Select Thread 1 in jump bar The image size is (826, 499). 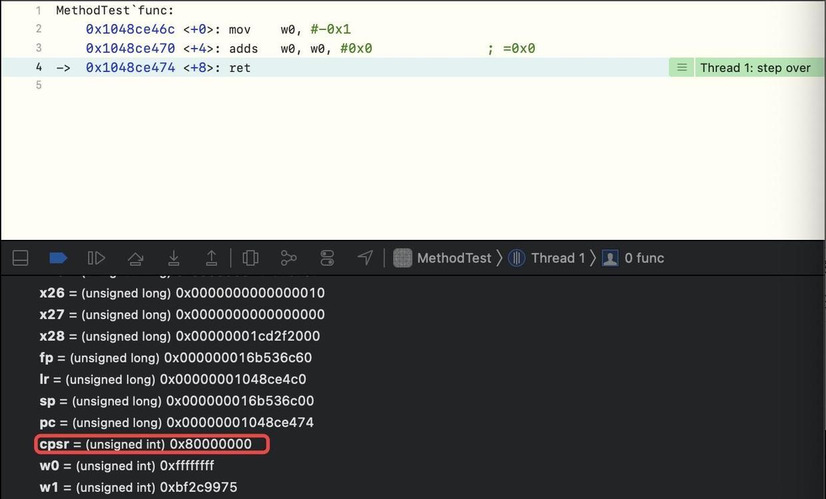(x=546, y=258)
